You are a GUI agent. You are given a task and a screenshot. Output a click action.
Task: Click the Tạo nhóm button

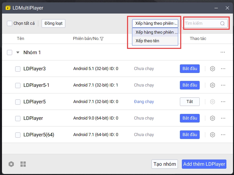tap(165, 164)
